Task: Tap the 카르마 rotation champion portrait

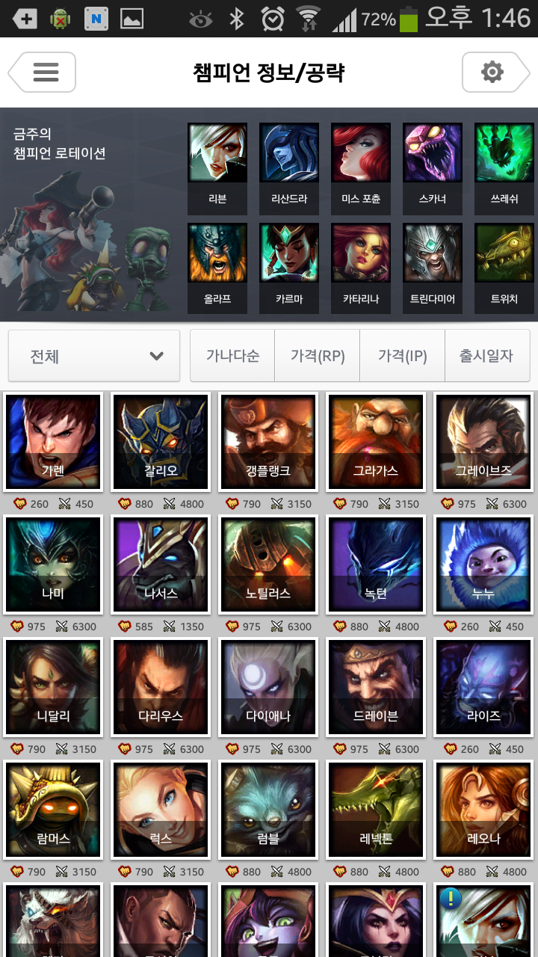Action: pos(289,265)
